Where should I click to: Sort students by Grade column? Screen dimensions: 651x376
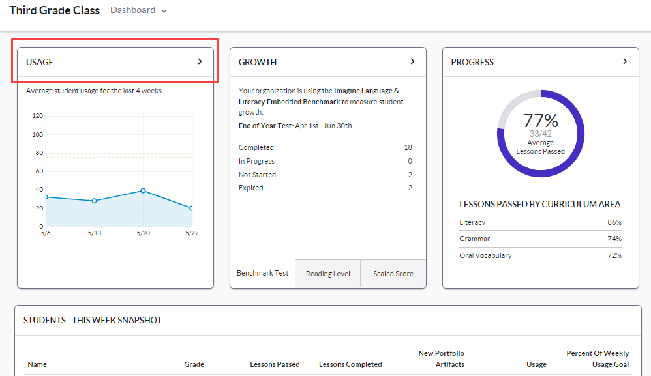194,364
